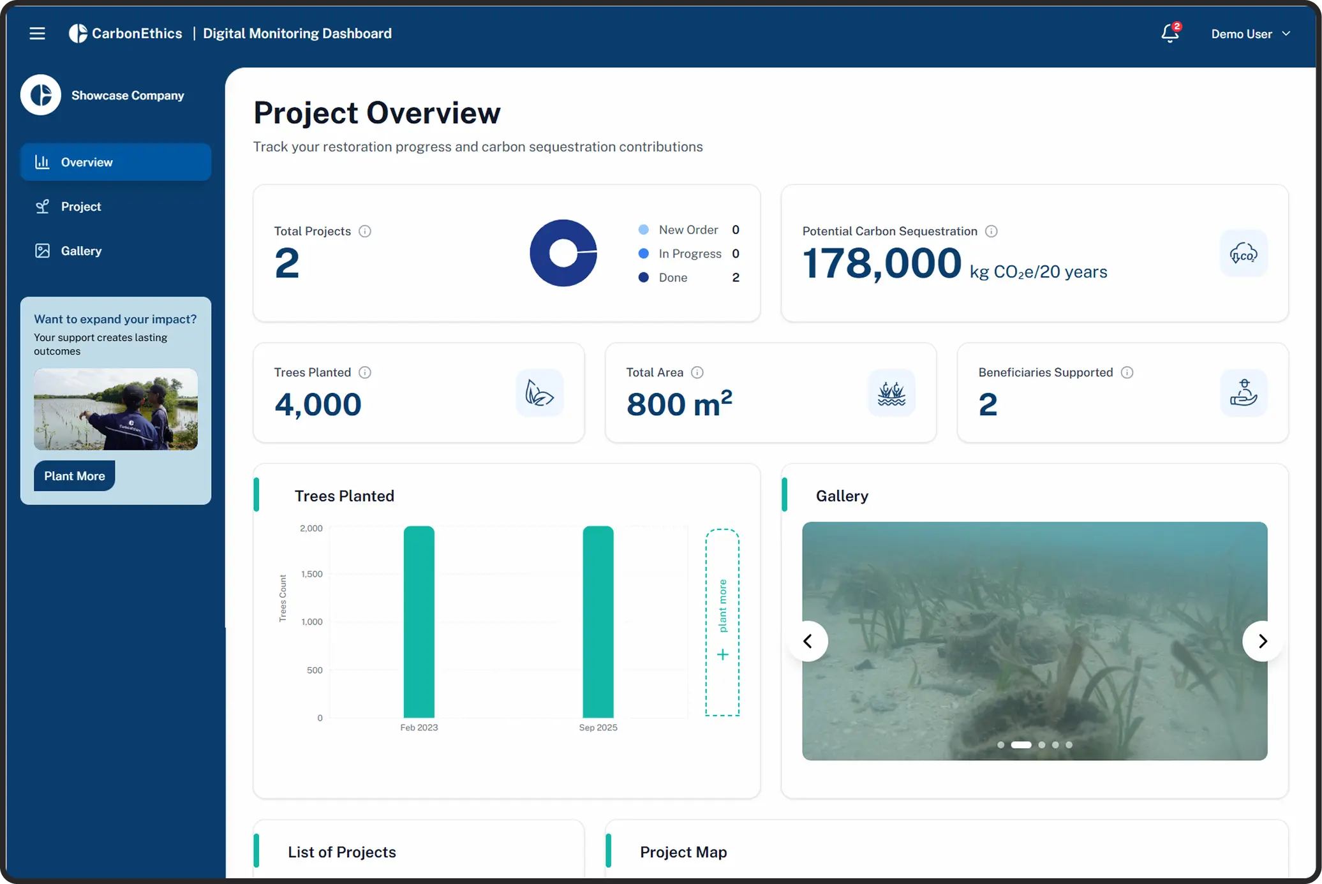Click the Sep 2025 bar
The image size is (1322, 884).
pyautogui.click(x=598, y=622)
